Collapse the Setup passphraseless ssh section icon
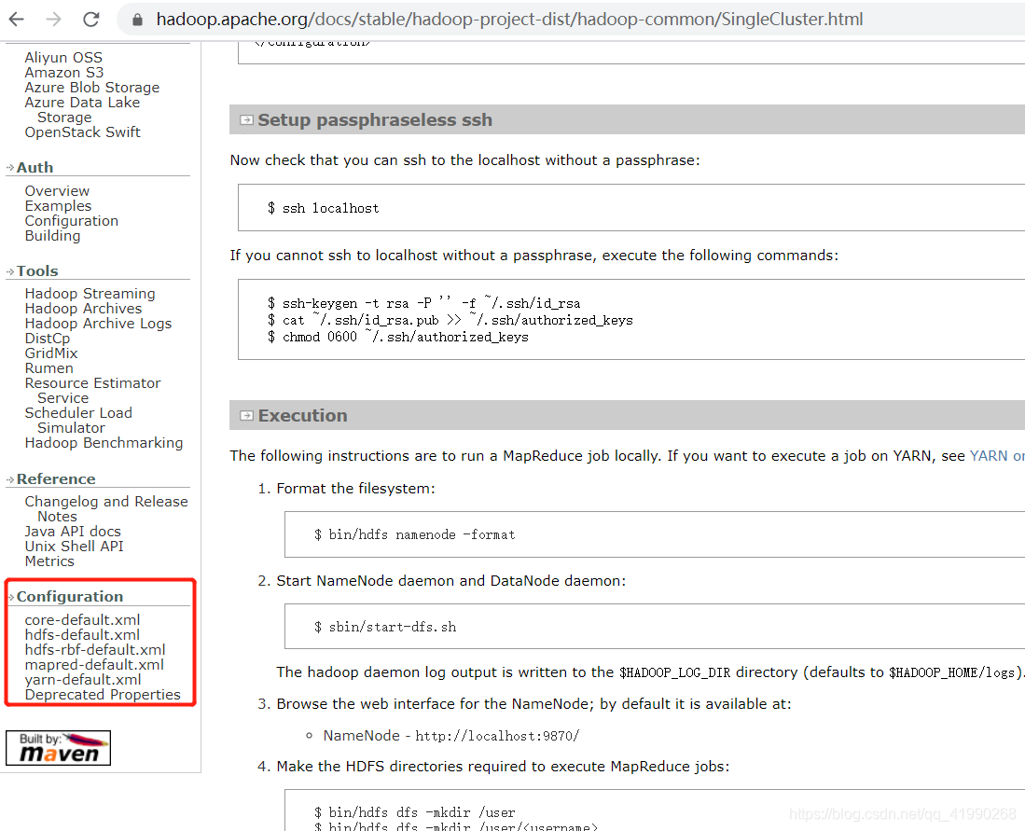Screen dimensions: 1025x831 246,119
